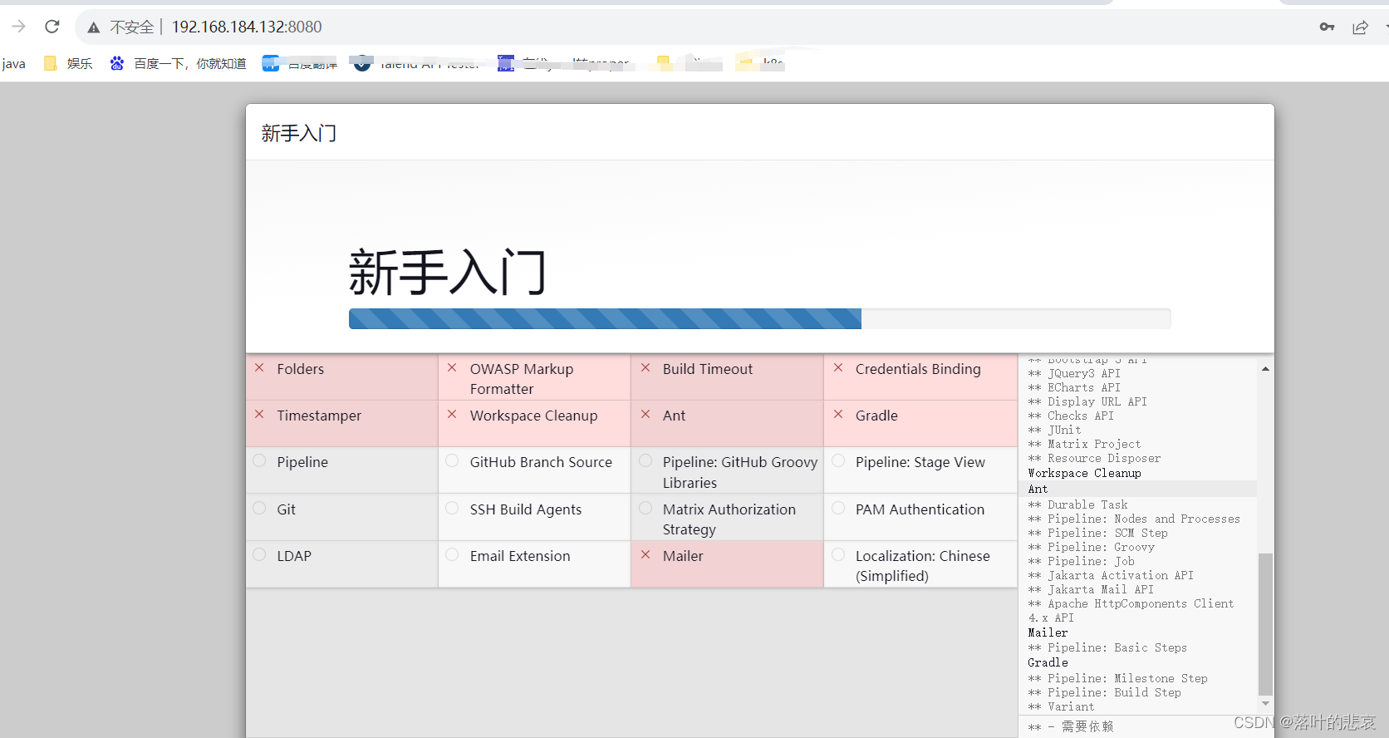Click the failed icon for OWASP Markup Formatter
1389x738 pixels.
(x=452, y=367)
